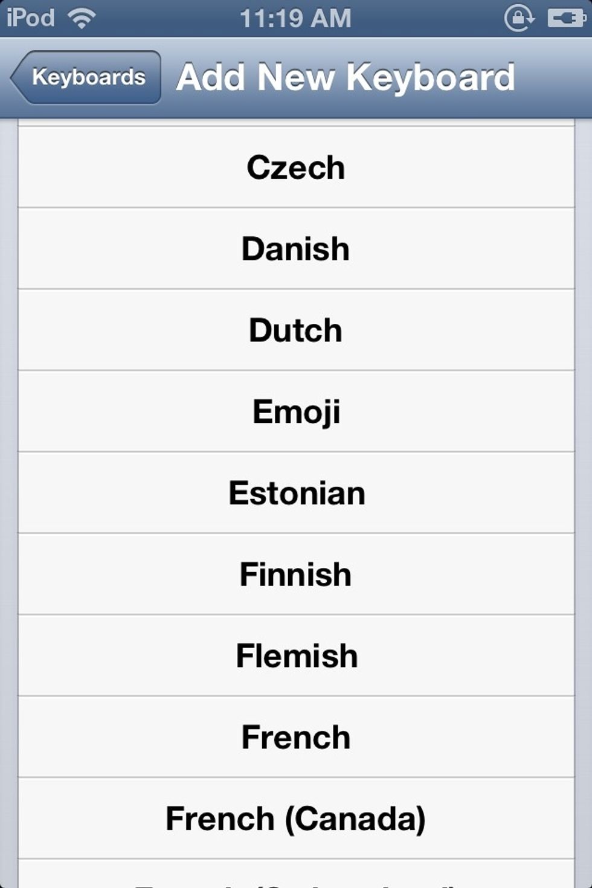Screen dimensions: 592x888
Task: Tap the Wi-Fi signal icon
Action: [x=82, y=18]
